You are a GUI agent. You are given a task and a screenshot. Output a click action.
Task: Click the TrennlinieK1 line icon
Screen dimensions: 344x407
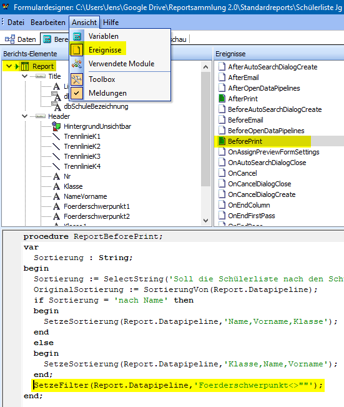(56, 136)
